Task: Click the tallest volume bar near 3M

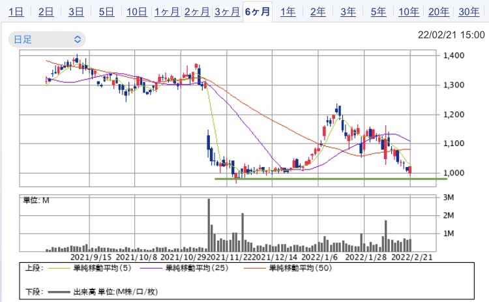Action: click(x=209, y=225)
